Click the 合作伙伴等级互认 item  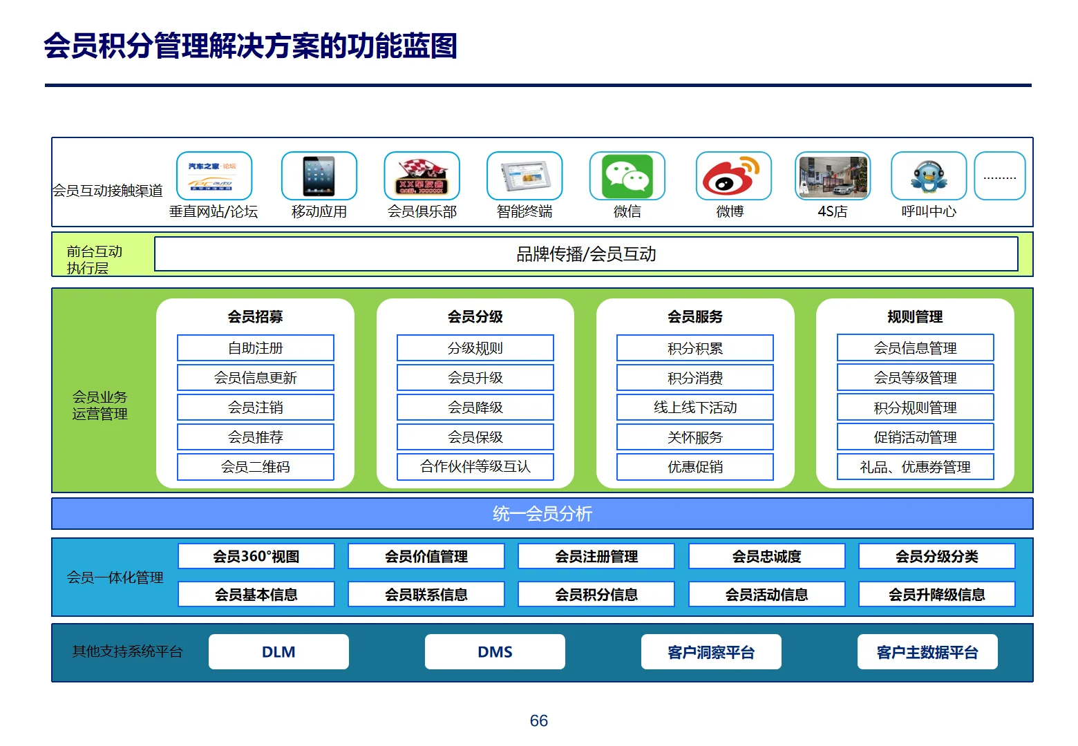click(x=475, y=466)
